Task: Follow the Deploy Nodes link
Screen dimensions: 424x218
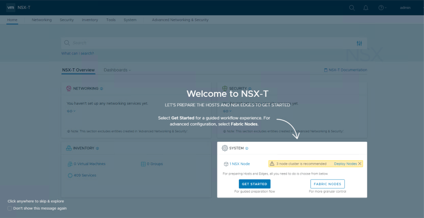Action: (345, 164)
